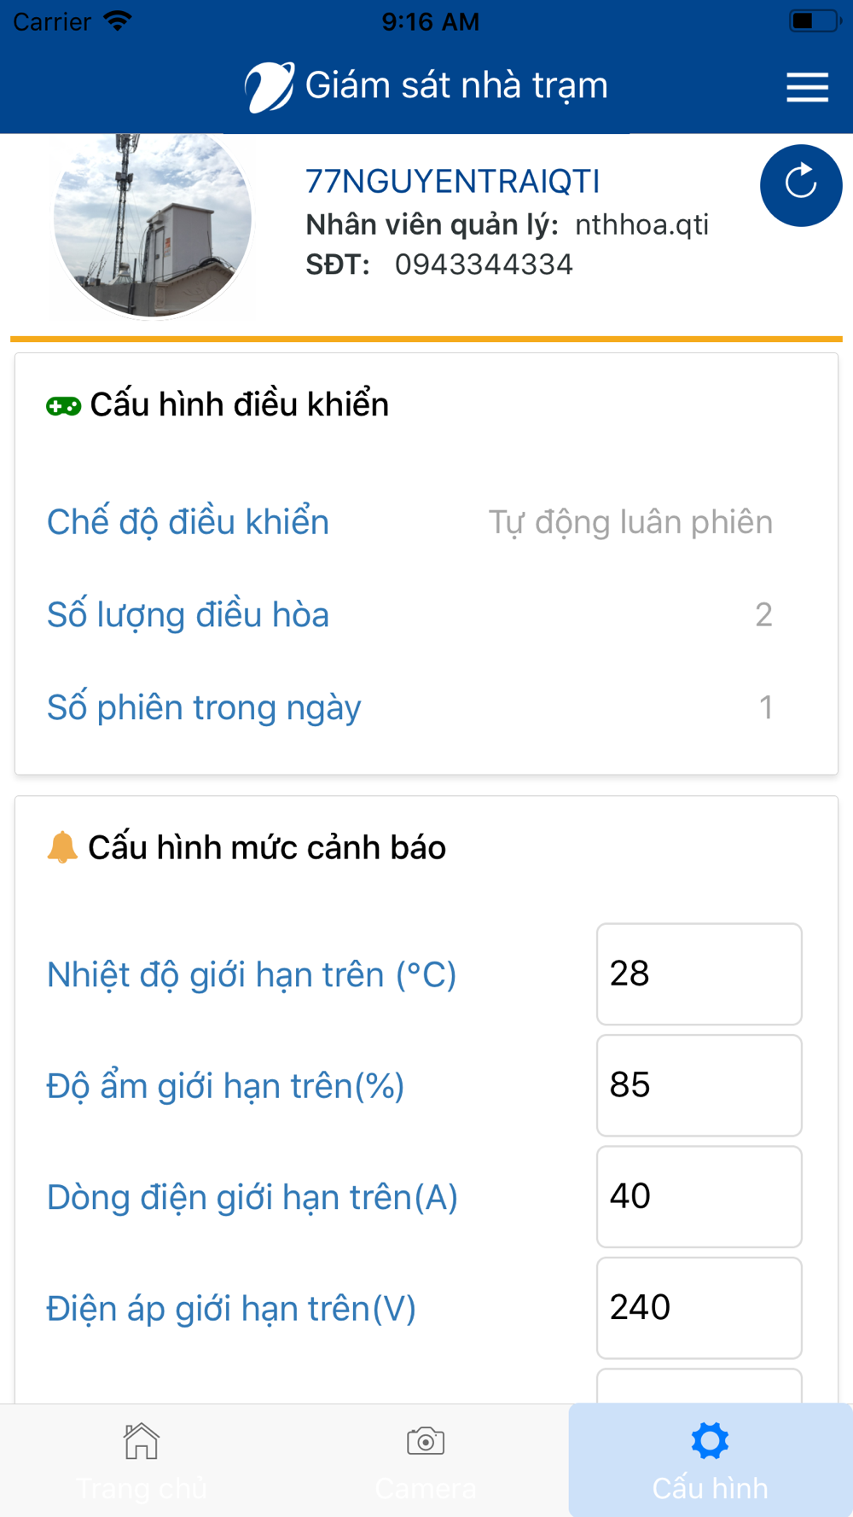
Task: Tap the phone number 0943344334
Action: 484,264
